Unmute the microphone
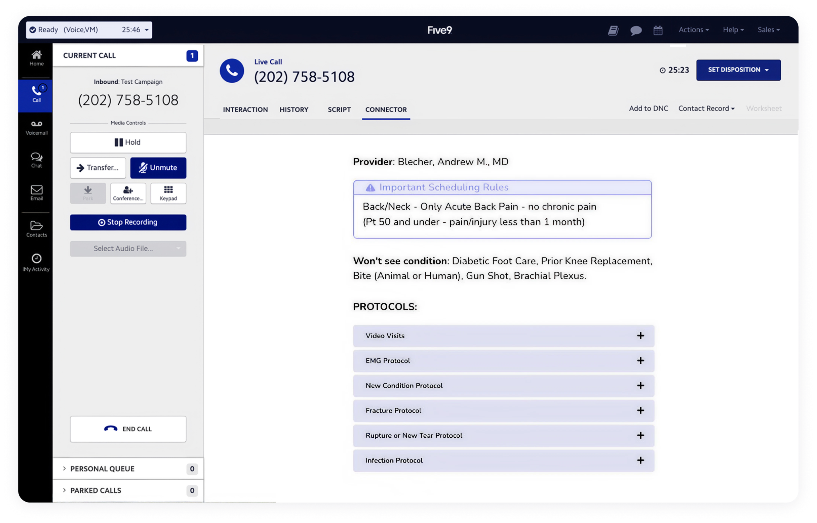 point(158,168)
